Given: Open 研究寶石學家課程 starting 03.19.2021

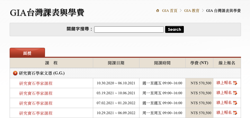Looking at the screenshot, I should tap(36, 93).
